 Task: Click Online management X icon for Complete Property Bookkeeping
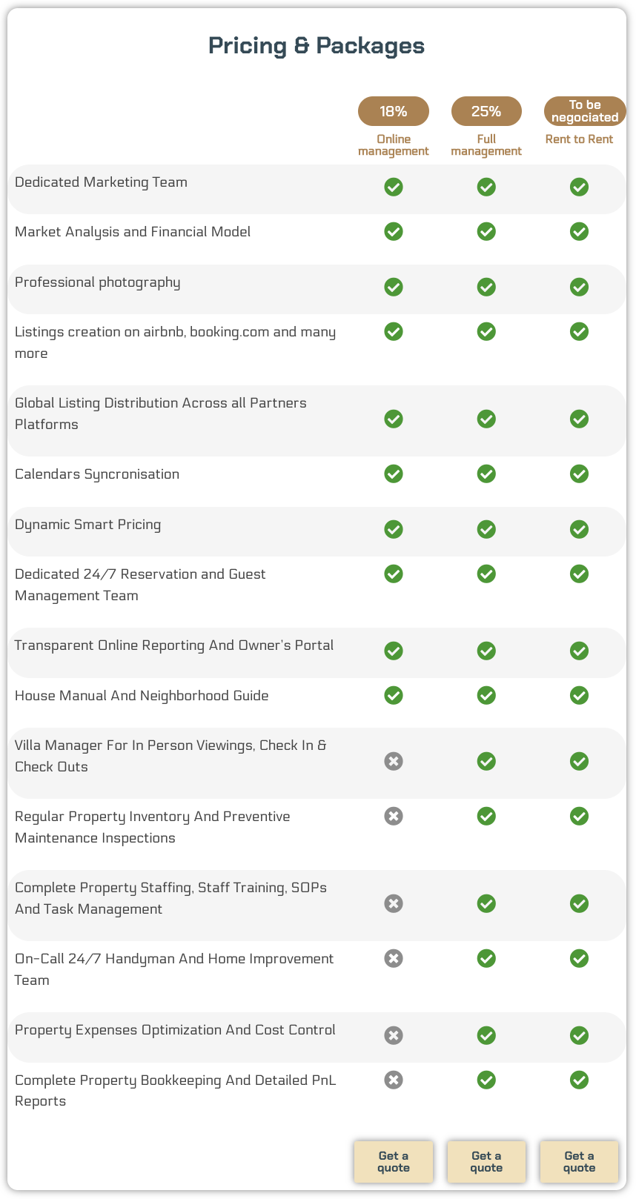point(394,1080)
